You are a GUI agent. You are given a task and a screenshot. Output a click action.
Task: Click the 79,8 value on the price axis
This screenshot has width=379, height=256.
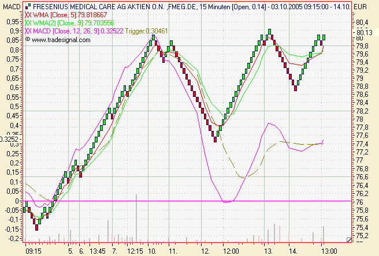[362, 46]
